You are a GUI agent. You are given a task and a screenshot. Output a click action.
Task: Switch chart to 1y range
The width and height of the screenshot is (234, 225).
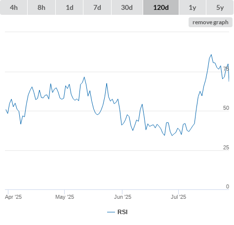click(x=193, y=7)
